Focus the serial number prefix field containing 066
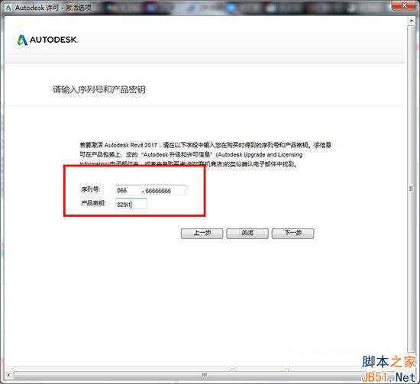 [x=128, y=190]
